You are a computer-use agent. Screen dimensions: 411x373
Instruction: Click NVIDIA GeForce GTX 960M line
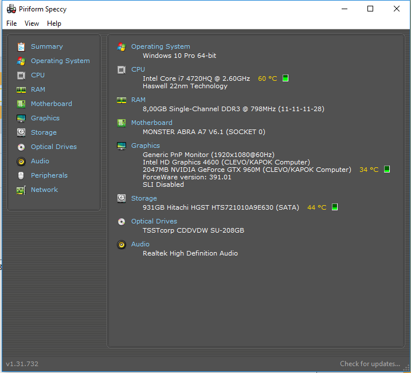[247, 170]
